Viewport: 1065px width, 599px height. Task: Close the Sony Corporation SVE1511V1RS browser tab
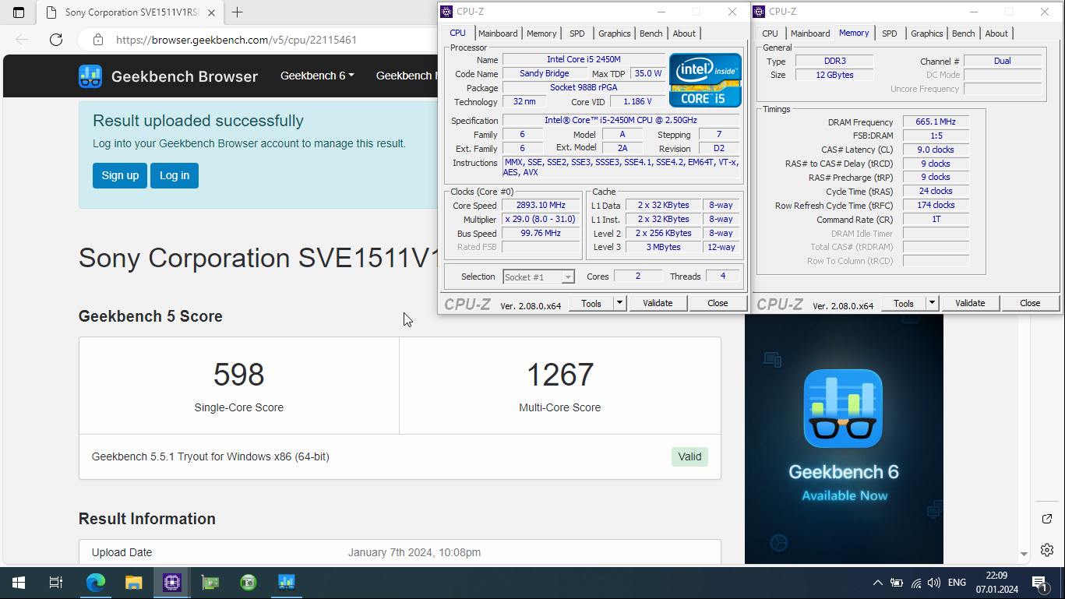click(212, 12)
